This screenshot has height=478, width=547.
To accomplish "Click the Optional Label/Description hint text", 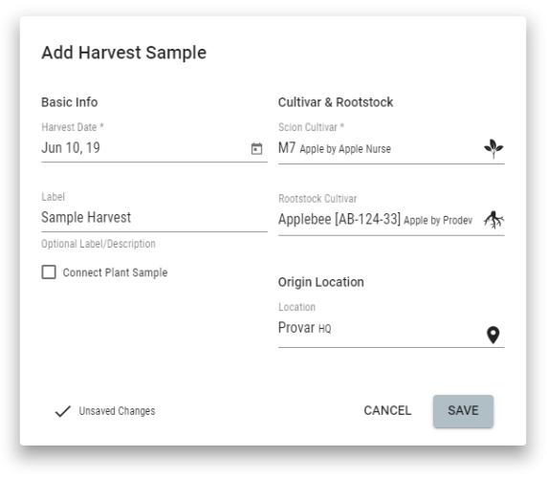I will pos(98,244).
